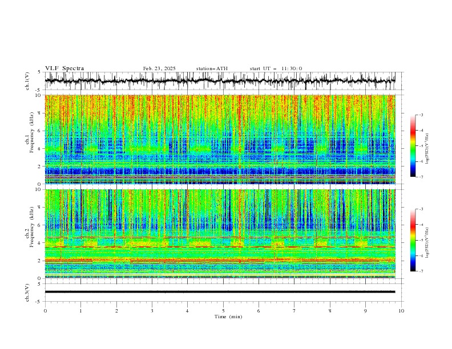This screenshot has height=349, width=452.
Task: Click the "9" tick on the time axis
Action: coord(365,311)
